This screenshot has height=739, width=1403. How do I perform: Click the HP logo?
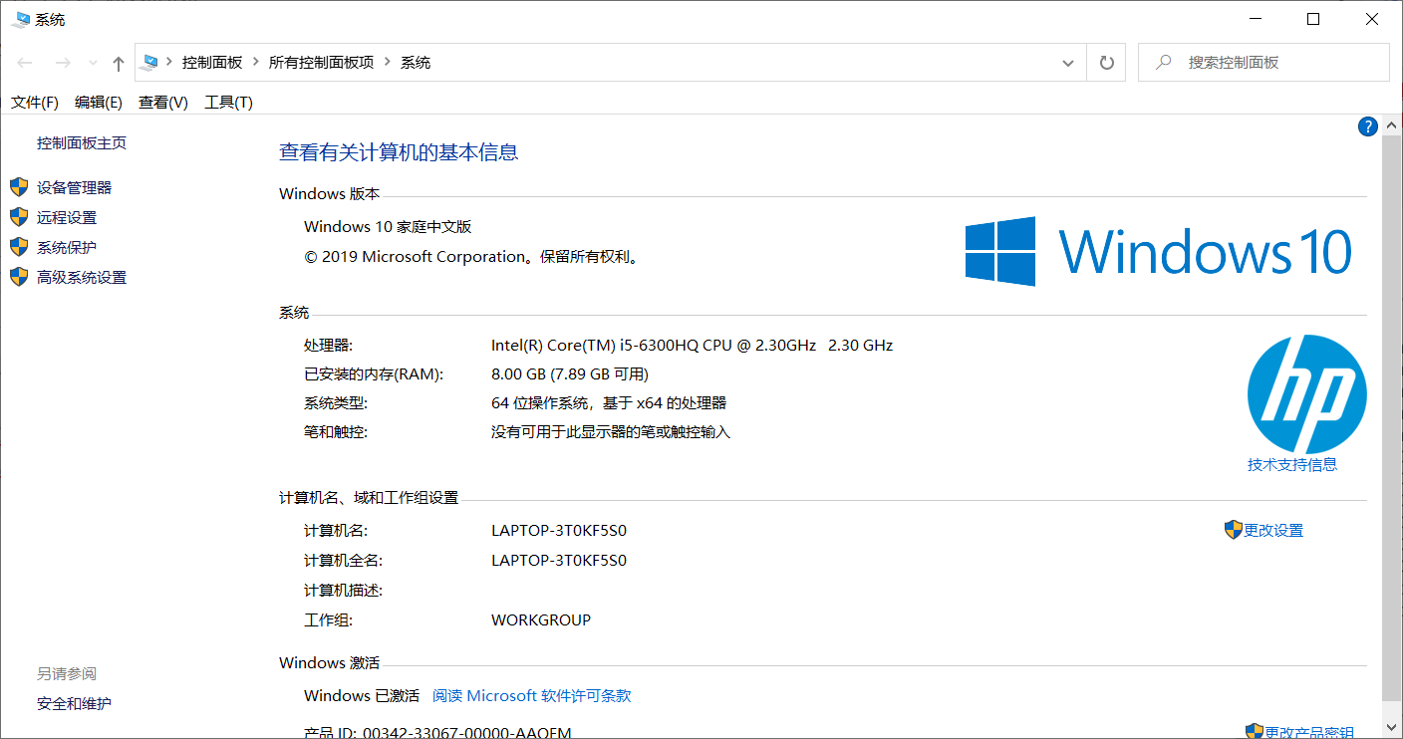[x=1306, y=394]
